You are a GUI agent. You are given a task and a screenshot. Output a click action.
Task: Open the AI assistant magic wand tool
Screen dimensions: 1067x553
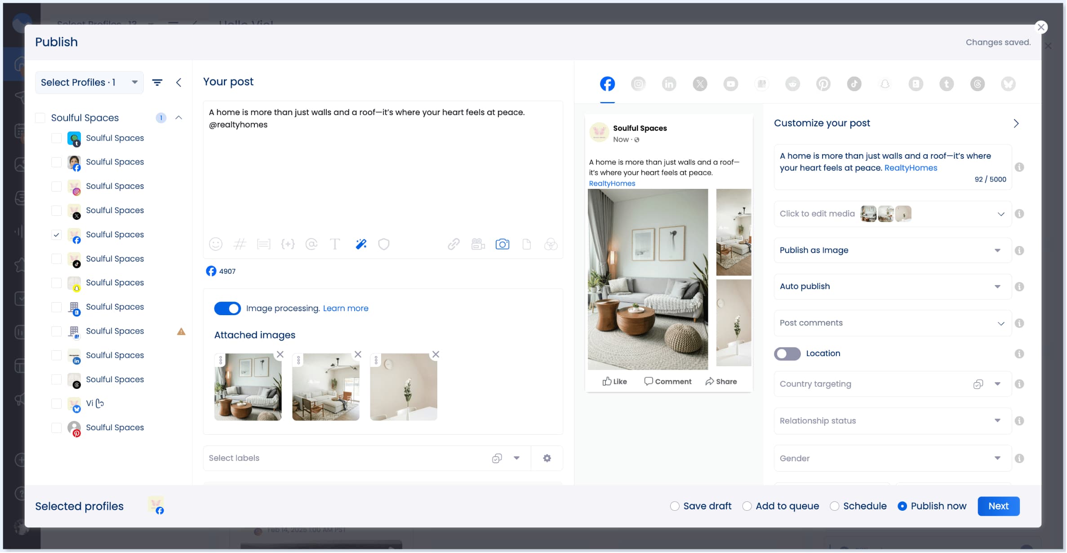(360, 244)
